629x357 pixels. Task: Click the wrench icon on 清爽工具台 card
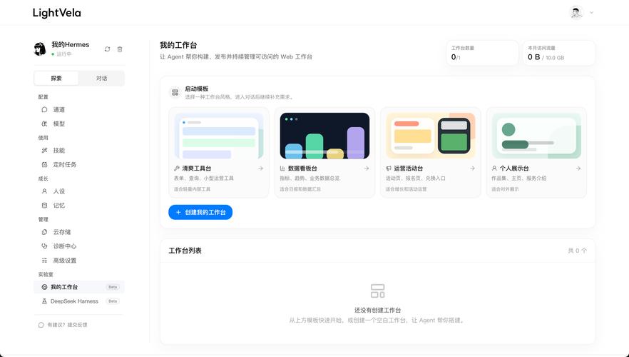177,169
